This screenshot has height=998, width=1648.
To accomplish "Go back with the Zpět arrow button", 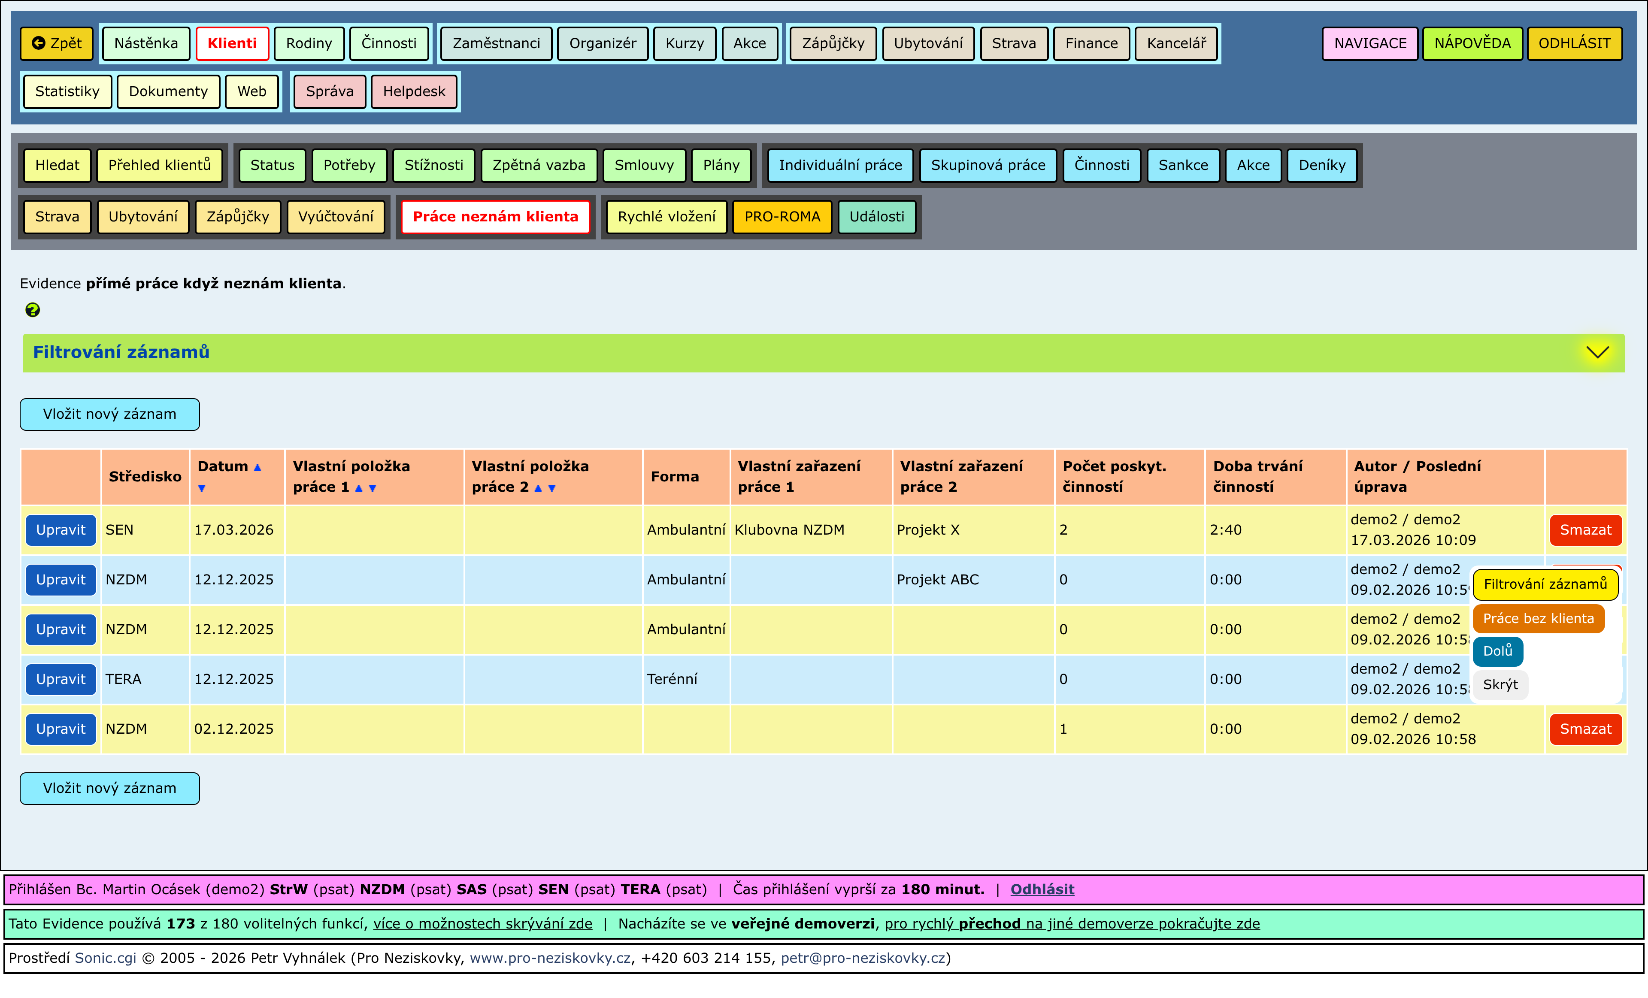I will click(57, 43).
